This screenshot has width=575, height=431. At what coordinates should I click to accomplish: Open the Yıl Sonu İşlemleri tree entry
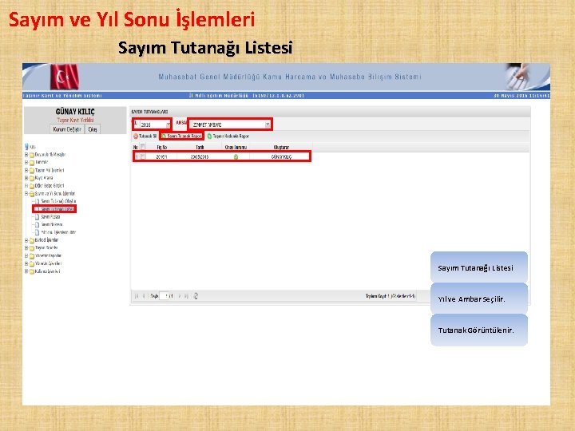[x=58, y=232]
